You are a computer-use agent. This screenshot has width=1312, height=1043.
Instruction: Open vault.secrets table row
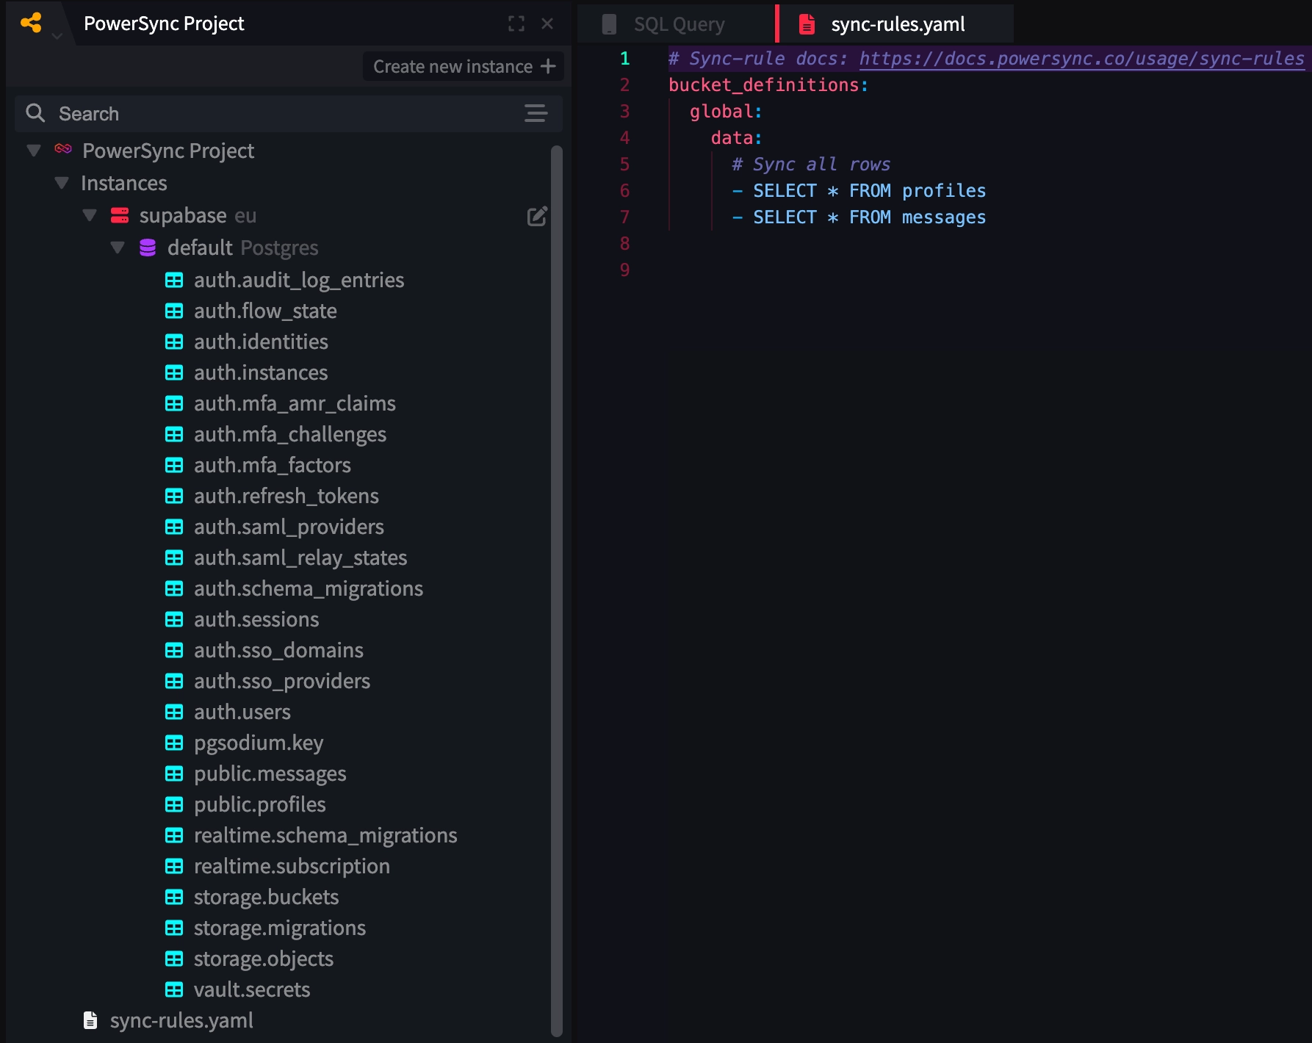(x=237, y=989)
